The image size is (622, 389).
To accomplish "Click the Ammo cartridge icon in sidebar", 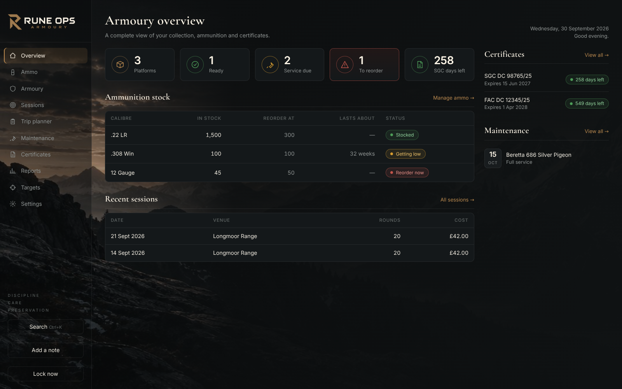I will (13, 72).
